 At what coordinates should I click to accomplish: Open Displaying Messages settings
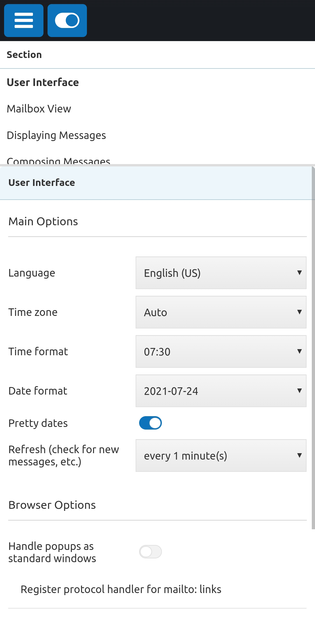point(56,135)
